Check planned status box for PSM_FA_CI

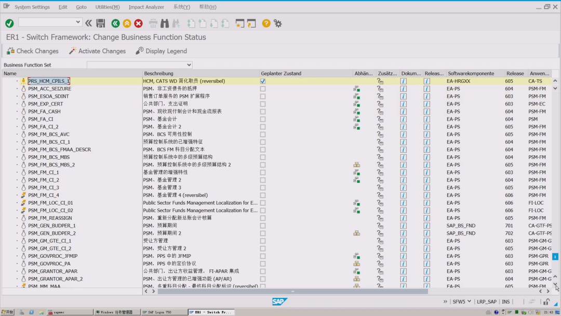[x=263, y=119]
